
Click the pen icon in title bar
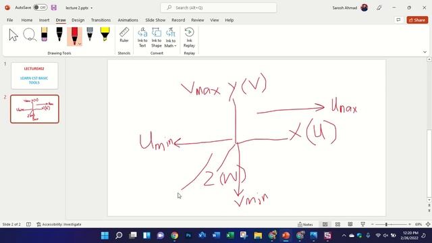pos(379,7)
